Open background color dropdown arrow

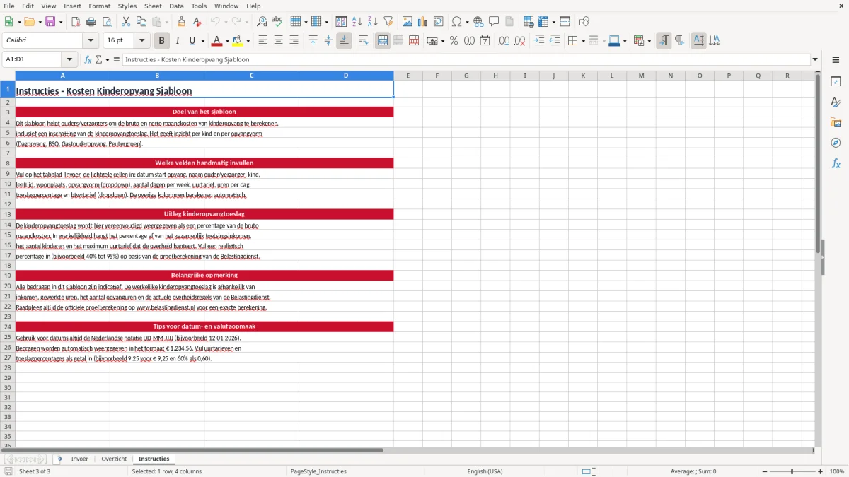248,41
